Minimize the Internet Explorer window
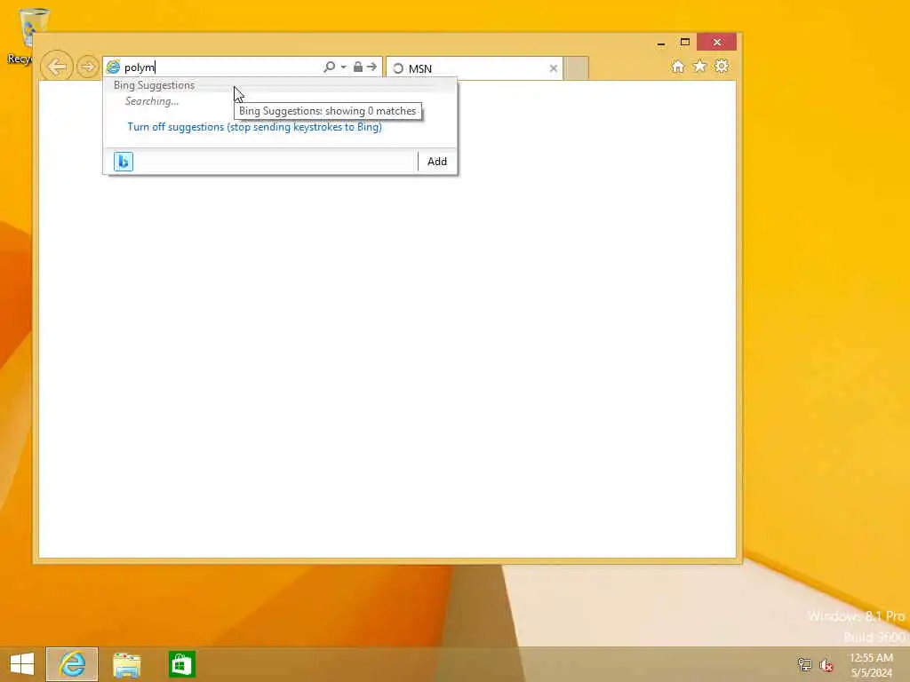This screenshot has width=910, height=682. 661,43
